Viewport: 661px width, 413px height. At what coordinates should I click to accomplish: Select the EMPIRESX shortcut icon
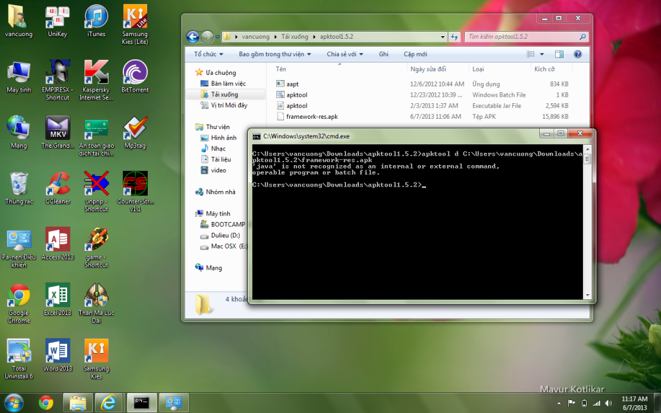(57, 80)
